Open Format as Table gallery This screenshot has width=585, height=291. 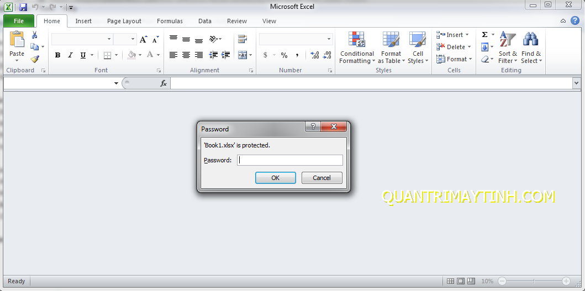click(391, 47)
